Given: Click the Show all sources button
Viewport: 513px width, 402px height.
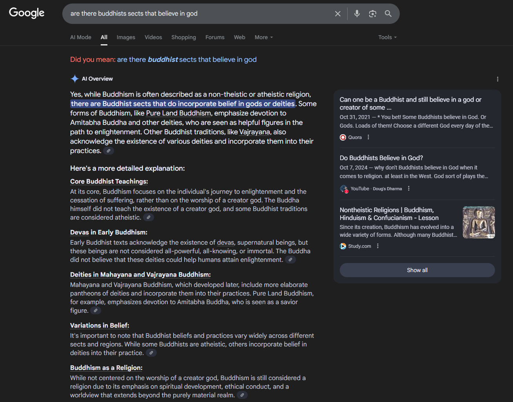Looking at the screenshot, I should click(x=417, y=270).
